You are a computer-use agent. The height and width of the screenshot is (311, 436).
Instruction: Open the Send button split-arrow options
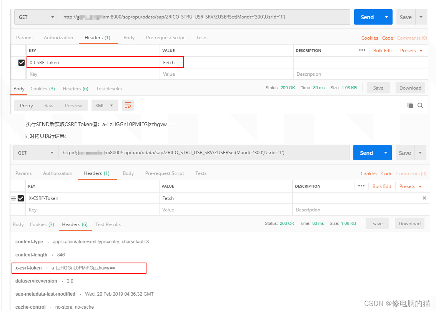pos(386,17)
